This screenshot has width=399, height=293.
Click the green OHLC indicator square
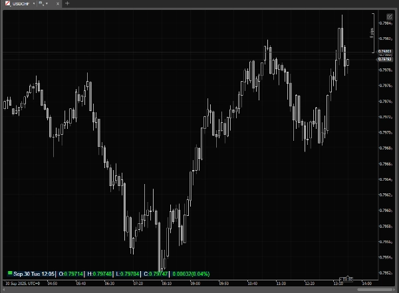click(x=9, y=273)
